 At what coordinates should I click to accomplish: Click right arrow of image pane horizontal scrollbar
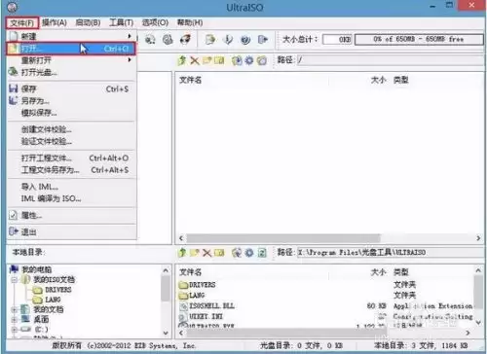click(478, 238)
